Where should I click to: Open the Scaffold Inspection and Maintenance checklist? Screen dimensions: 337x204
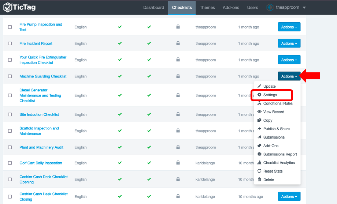coord(39,131)
